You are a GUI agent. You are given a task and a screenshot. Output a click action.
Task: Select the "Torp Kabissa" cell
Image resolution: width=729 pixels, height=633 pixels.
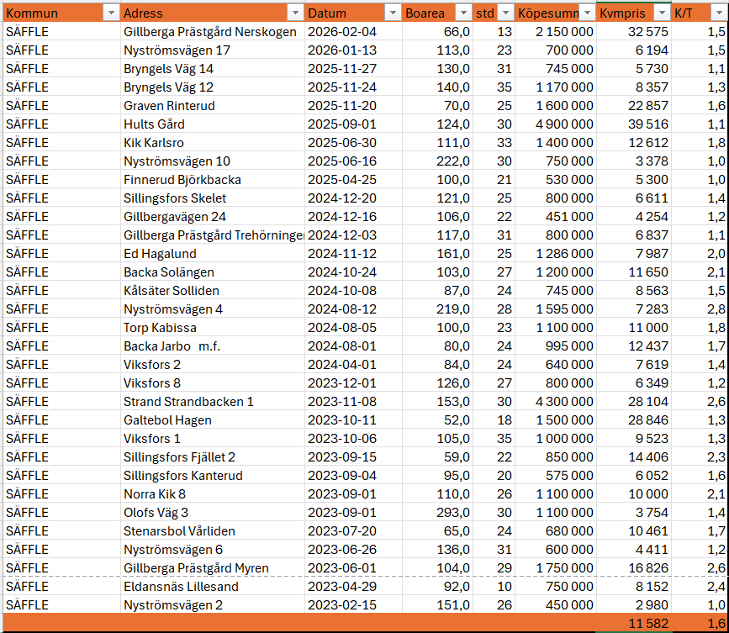(x=213, y=328)
